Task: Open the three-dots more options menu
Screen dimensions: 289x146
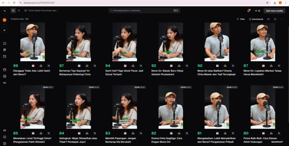Action: 282,19
